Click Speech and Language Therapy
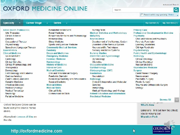Image resolution: width=180 pixels, height=135 pixels. pos(20,47)
